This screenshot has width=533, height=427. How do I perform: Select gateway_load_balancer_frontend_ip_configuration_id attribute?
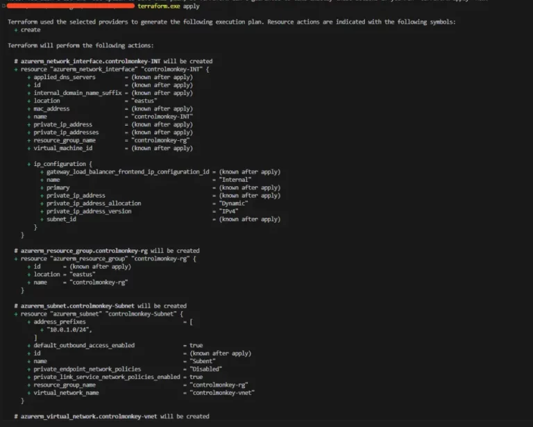(128, 172)
